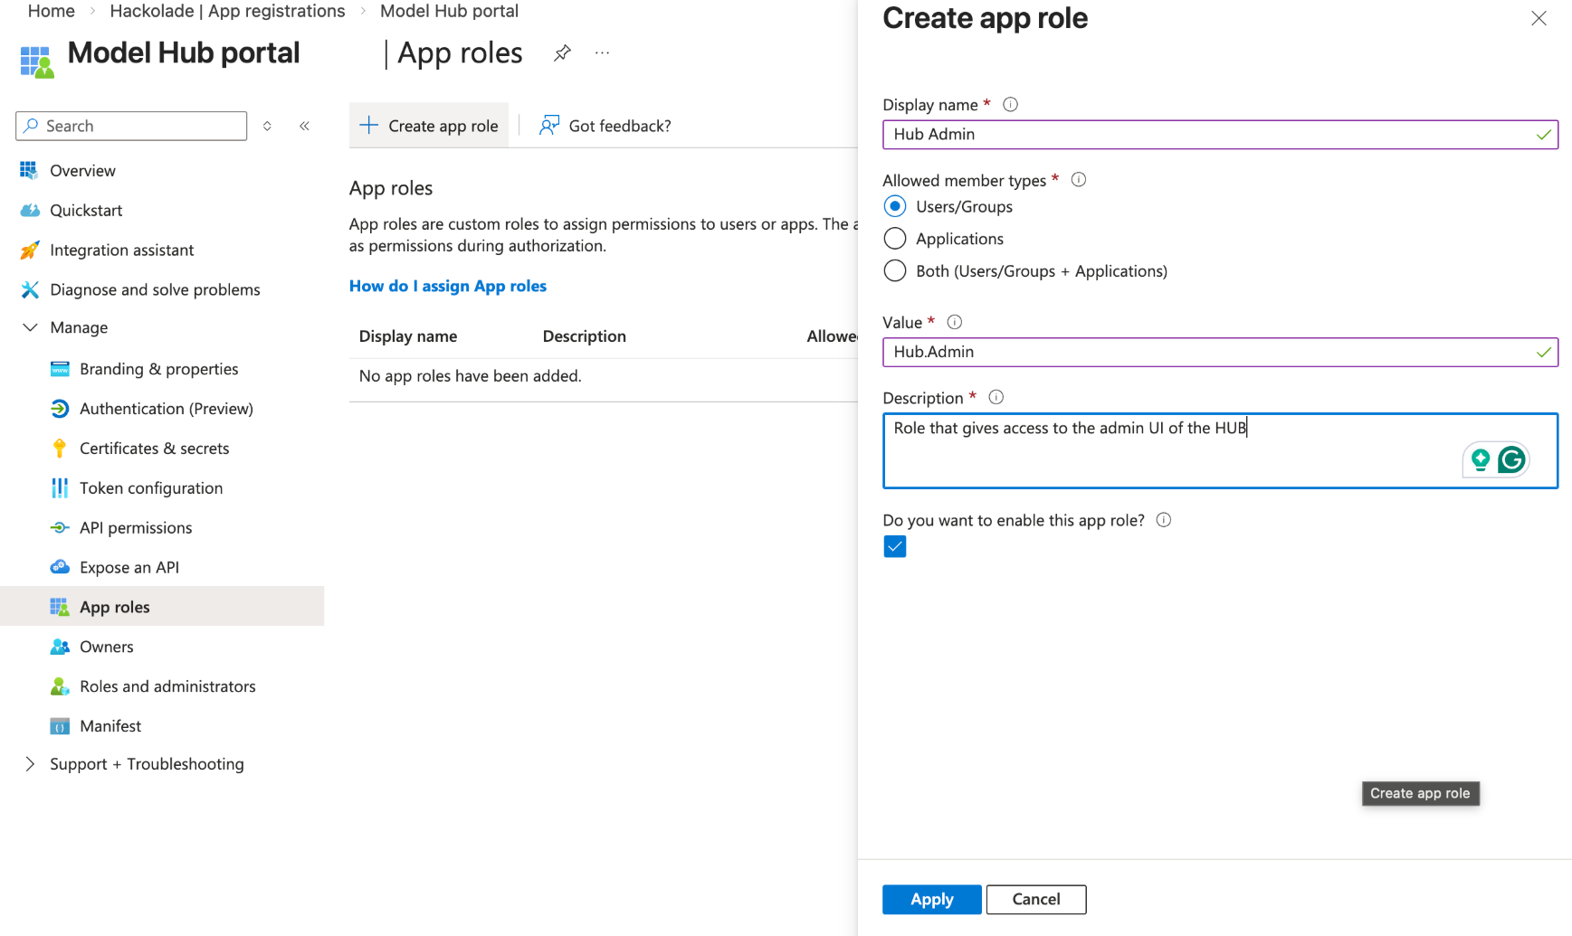The width and height of the screenshot is (1572, 936).
Task: Collapse the sidebar with double chevron
Action: click(x=304, y=126)
